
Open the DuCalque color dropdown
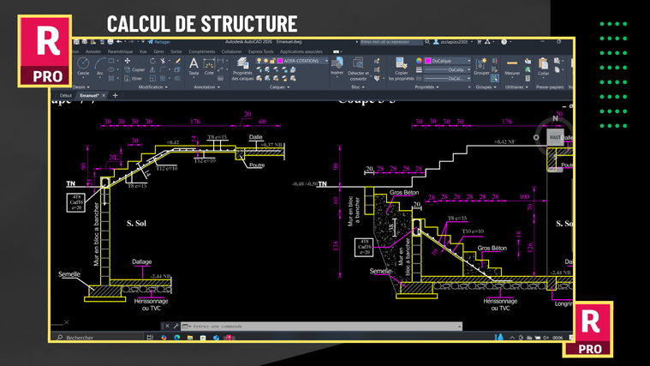click(x=468, y=61)
